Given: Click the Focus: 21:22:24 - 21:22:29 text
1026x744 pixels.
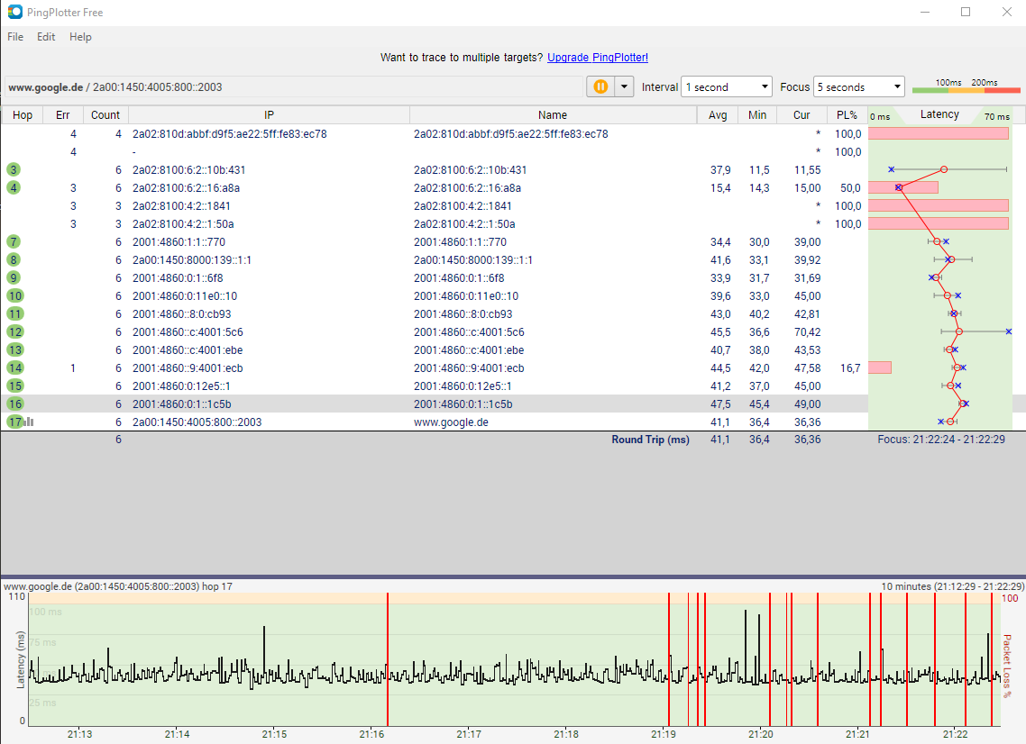Looking at the screenshot, I should [941, 440].
